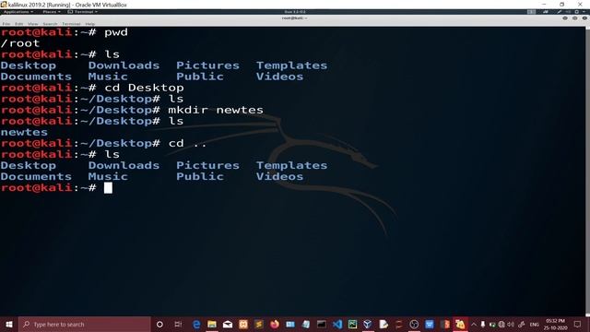Click the Kali top bar clock
This screenshot has width=590, height=332.
click(295, 12)
